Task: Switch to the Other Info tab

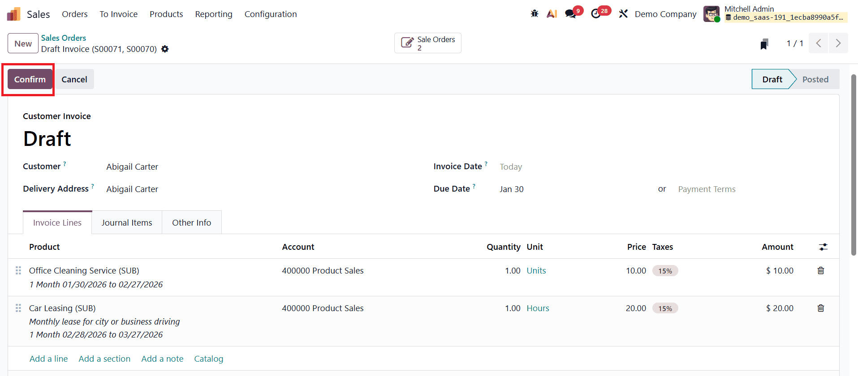Action: tap(192, 222)
